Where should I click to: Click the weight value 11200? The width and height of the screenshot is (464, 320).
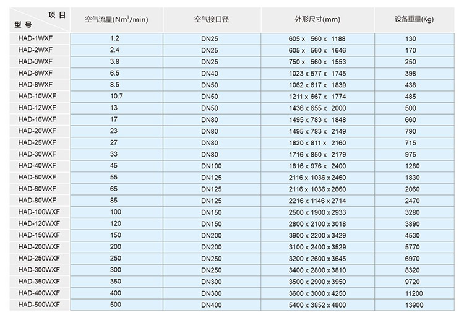click(414, 292)
